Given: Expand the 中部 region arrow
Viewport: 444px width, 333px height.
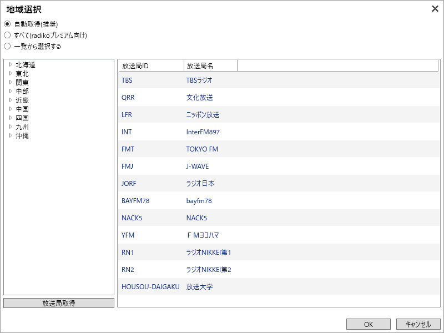Looking at the screenshot, I should (11, 91).
